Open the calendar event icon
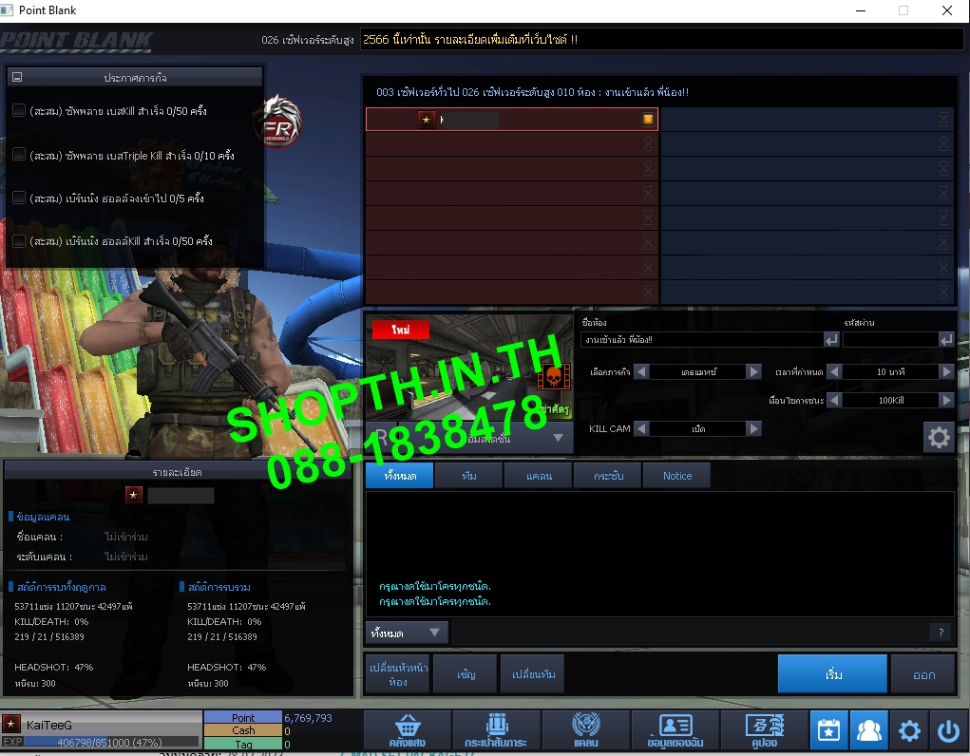 829,730
